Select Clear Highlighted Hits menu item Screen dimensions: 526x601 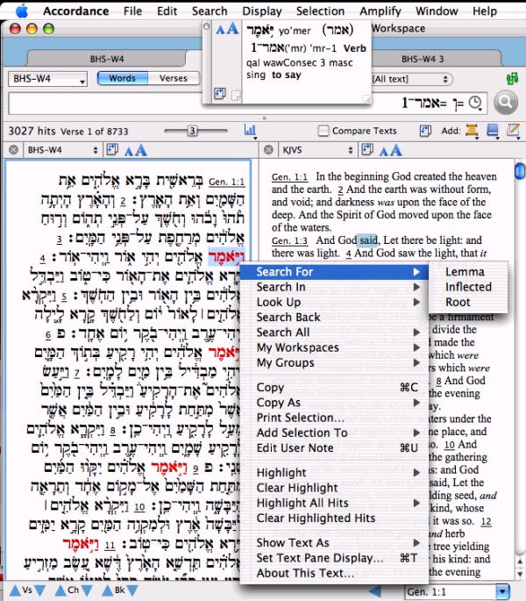coord(334,519)
